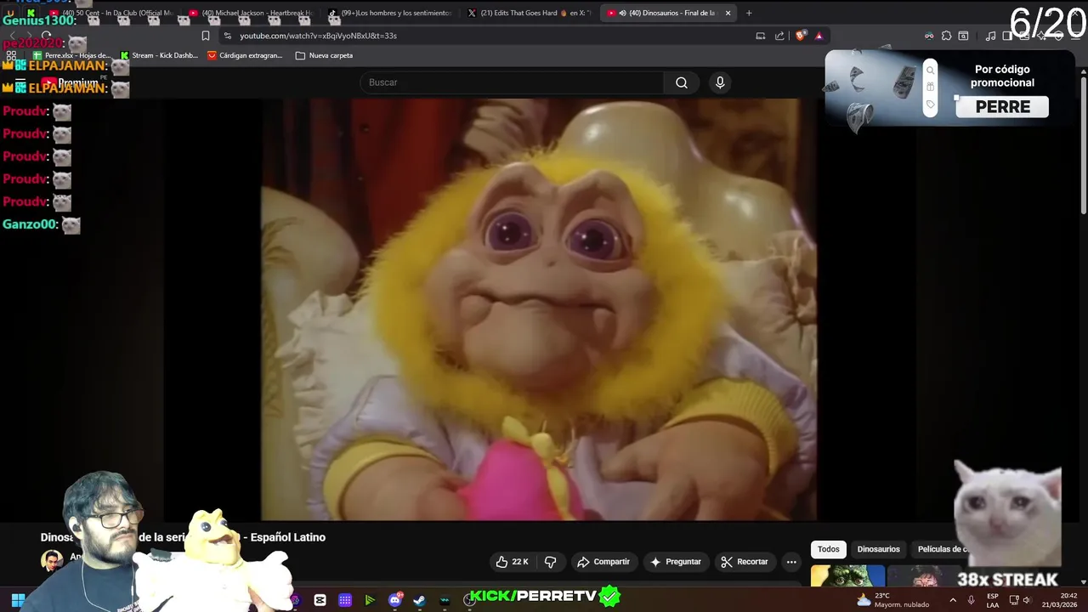The width and height of the screenshot is (1088, 612).
Task: Click the Brave Rewards triangle icon
Action: click(819, 36)
